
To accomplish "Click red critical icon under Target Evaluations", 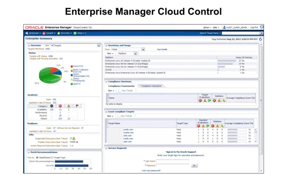I will [200, 101].
